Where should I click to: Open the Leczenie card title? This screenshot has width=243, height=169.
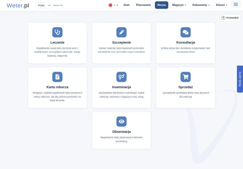[x=57, y=42]
